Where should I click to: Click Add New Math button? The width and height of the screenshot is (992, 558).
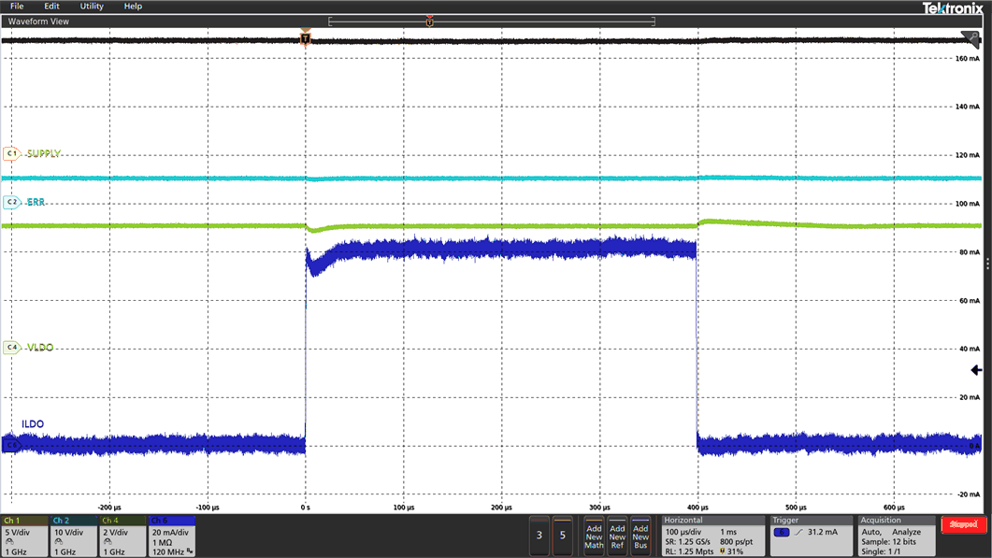click(x=594, y=537)
